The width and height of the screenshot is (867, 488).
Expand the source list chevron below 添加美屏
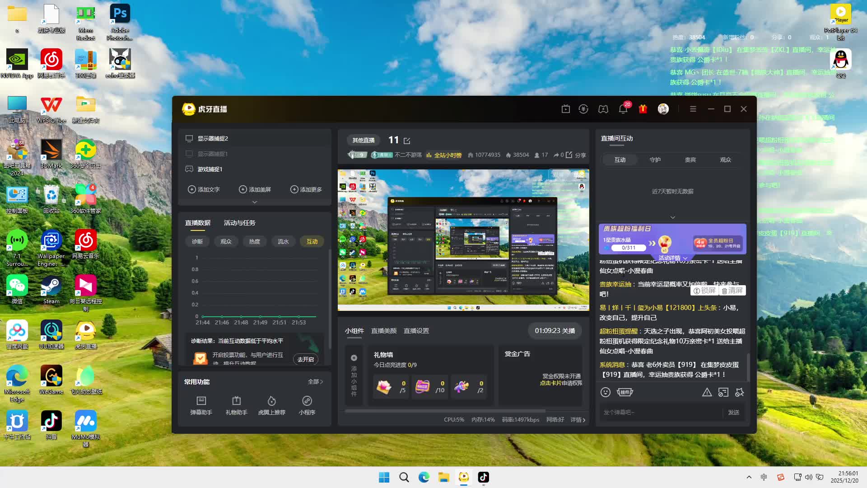pyautogui.click(x=255, y=202)
